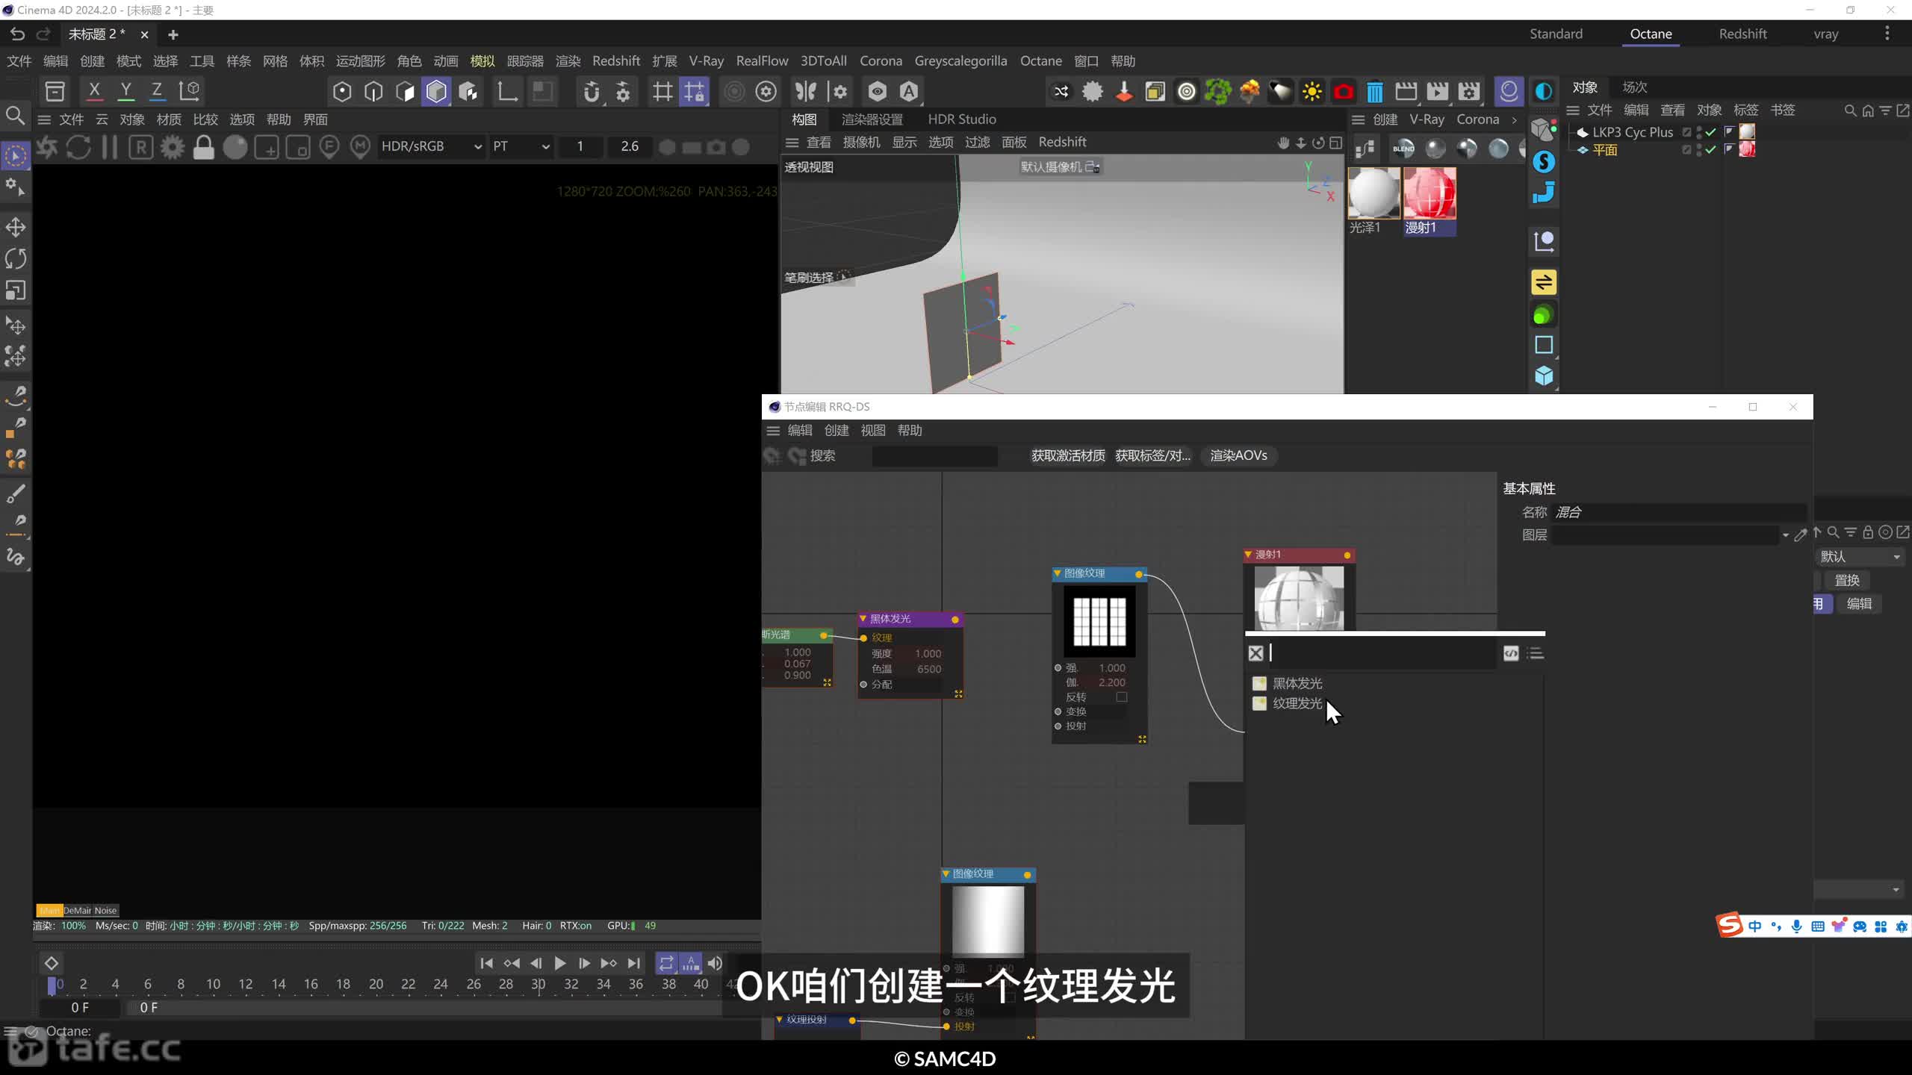Toggle timeline sound speaker button
Screen dimensions: 1912x1075
click(x=715, y=964)
